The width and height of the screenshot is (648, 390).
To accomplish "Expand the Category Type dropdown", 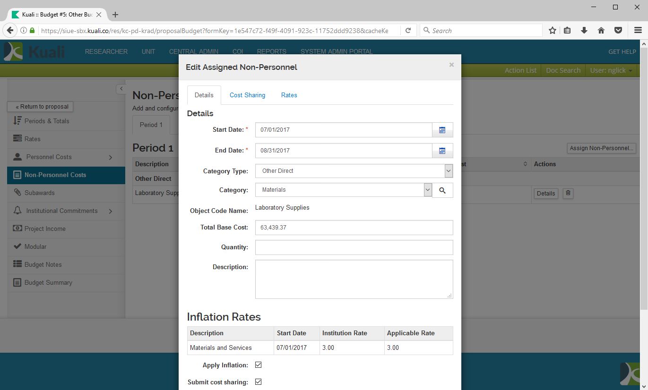I will 448,171.
